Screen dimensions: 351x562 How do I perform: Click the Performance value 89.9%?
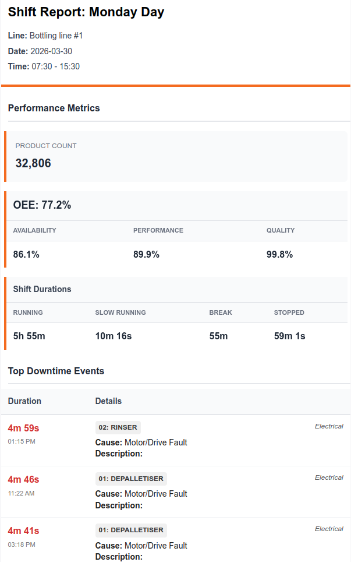pyautogui.click(x=146, y=254)
